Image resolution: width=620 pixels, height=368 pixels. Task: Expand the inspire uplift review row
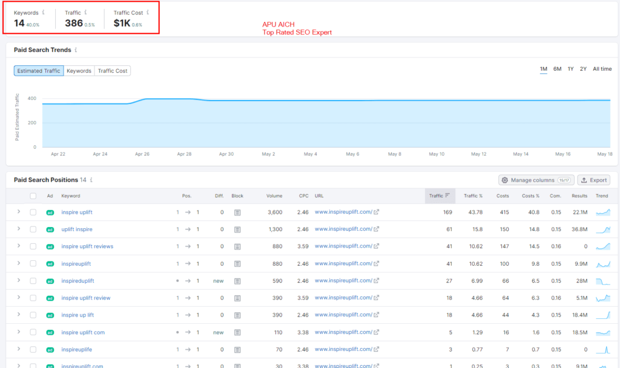coord(19,298)
